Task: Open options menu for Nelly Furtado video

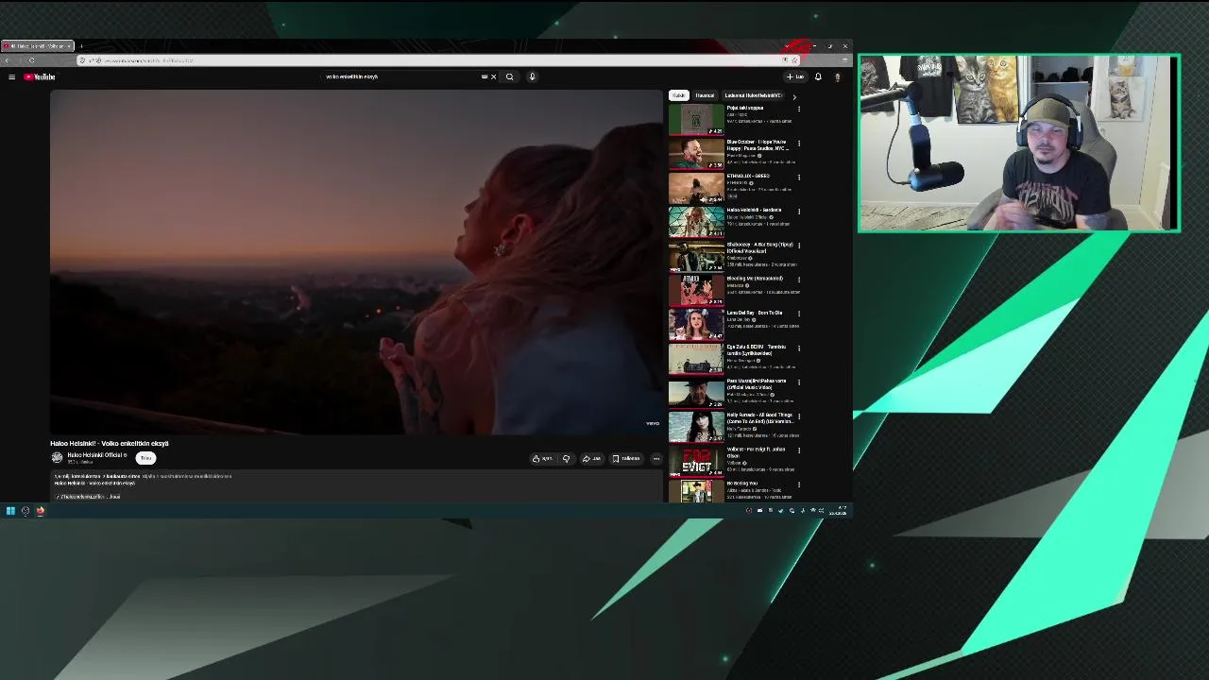Action: coord(799,416)
